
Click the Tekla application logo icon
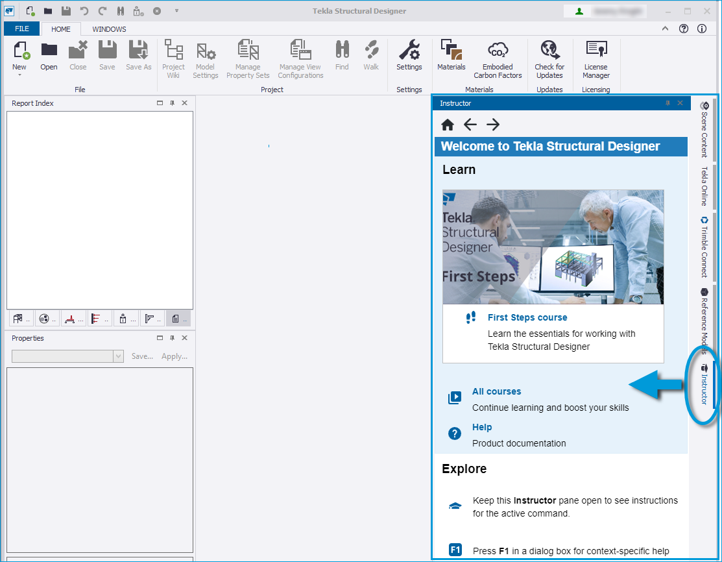coord(9,10)
